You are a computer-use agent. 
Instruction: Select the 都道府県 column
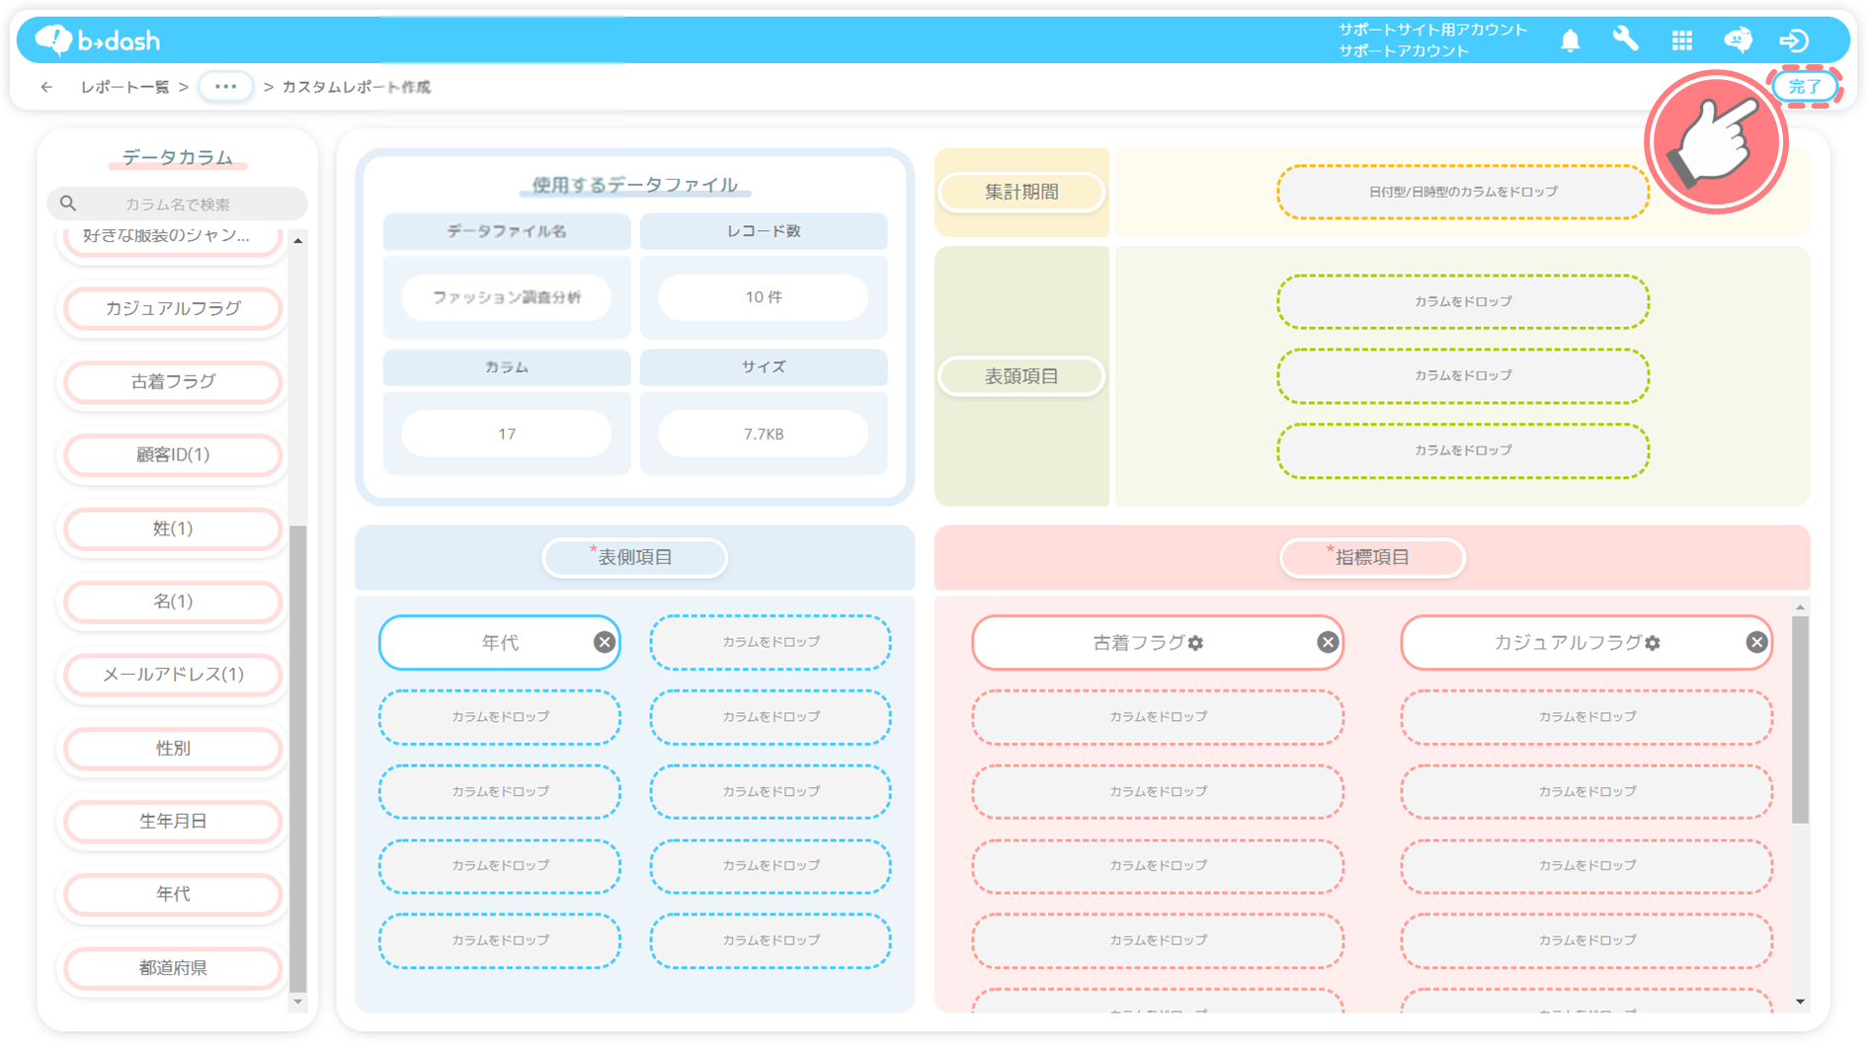pyautogui.click(x=173, y=968)
